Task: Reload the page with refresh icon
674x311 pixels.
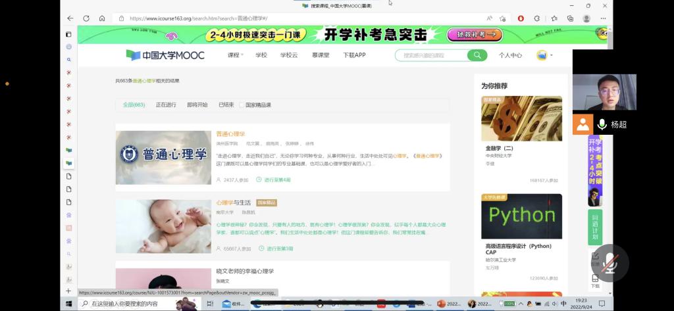Action: point(86,18)
